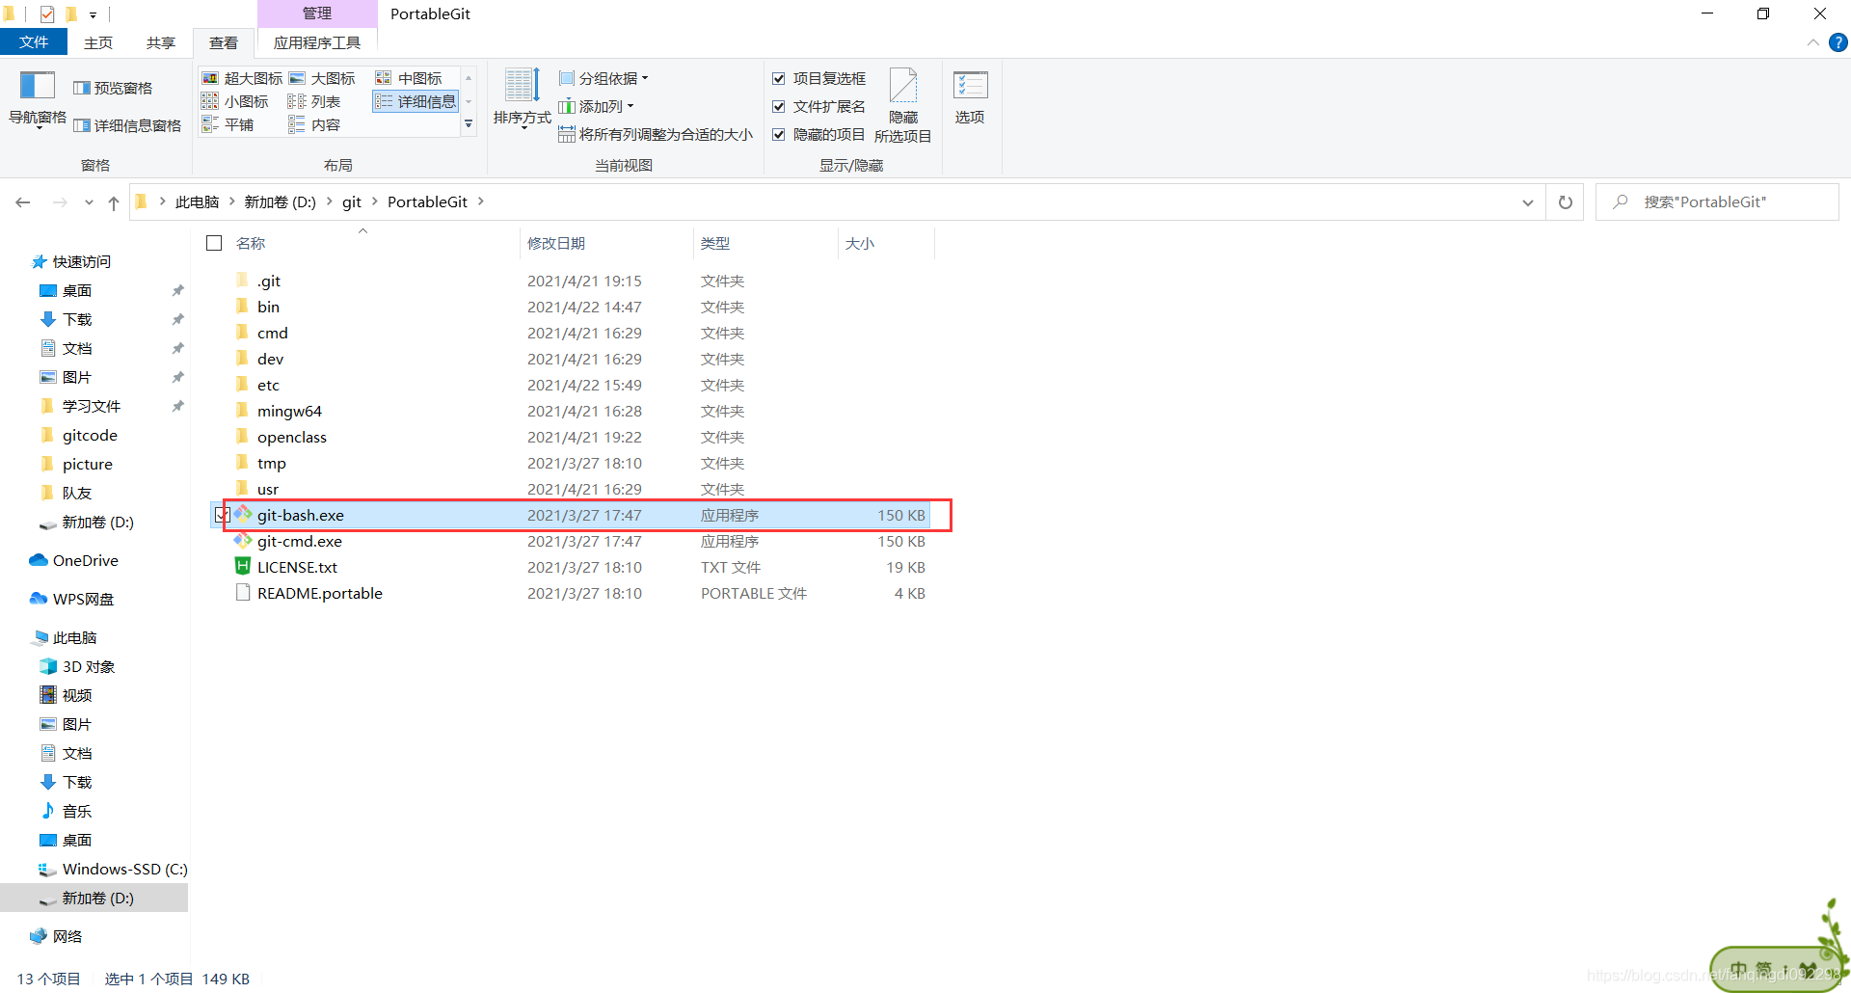The image size is (1851, 993).
Task: Open the Music folder in sidebar
Action: [x=66, y=811]
